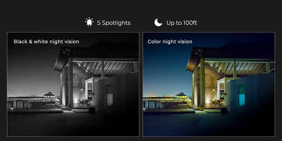Click the patio chairs in black & white image

point(85,103)
